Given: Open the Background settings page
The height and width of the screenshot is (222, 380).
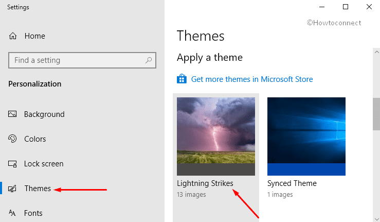Looking at the screenshot, I should (44, 114).
